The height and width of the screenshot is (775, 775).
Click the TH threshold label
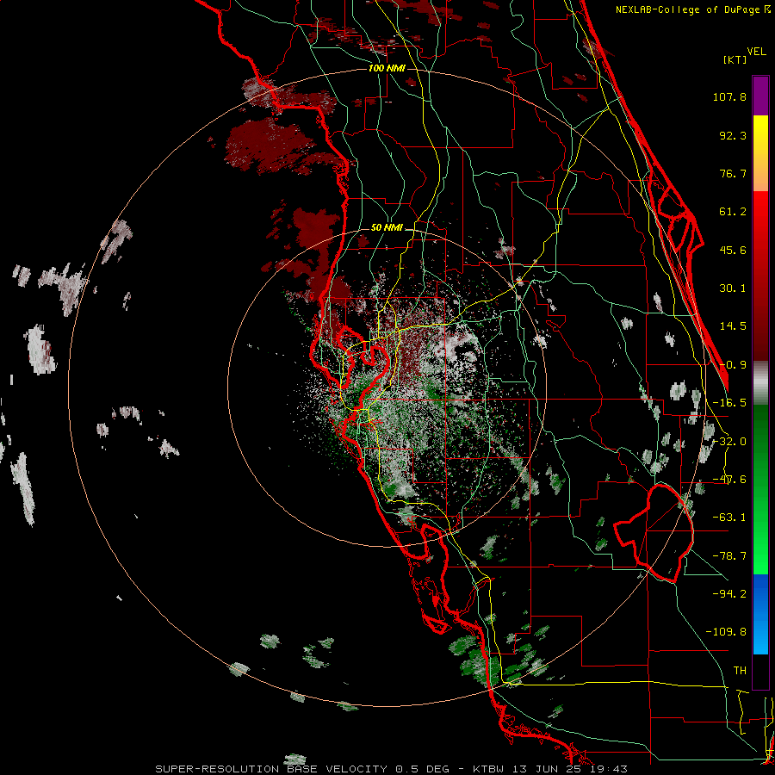point(740,670)
